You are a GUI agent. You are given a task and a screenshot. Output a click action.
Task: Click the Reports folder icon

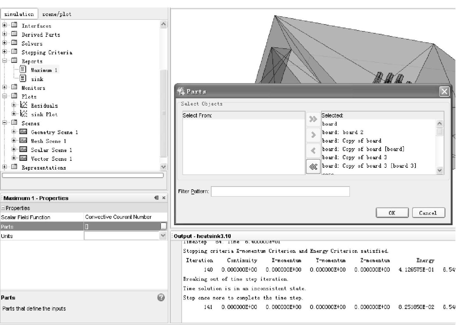14,60
